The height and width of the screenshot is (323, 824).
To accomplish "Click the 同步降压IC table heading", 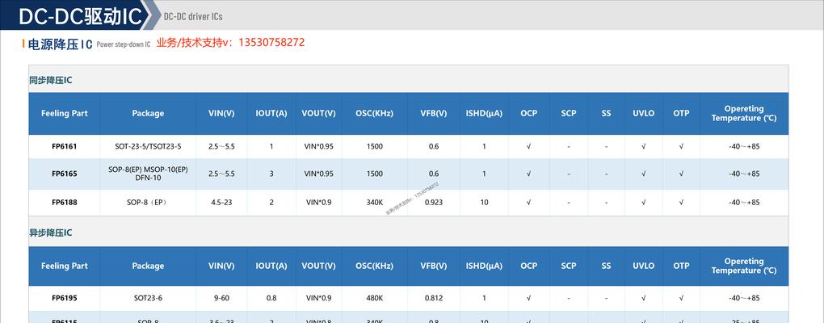I will [50, 81].
